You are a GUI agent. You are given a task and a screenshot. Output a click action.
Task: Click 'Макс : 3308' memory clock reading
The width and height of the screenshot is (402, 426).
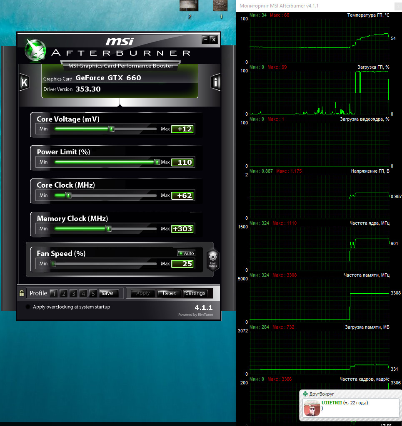tap(285, 275)
